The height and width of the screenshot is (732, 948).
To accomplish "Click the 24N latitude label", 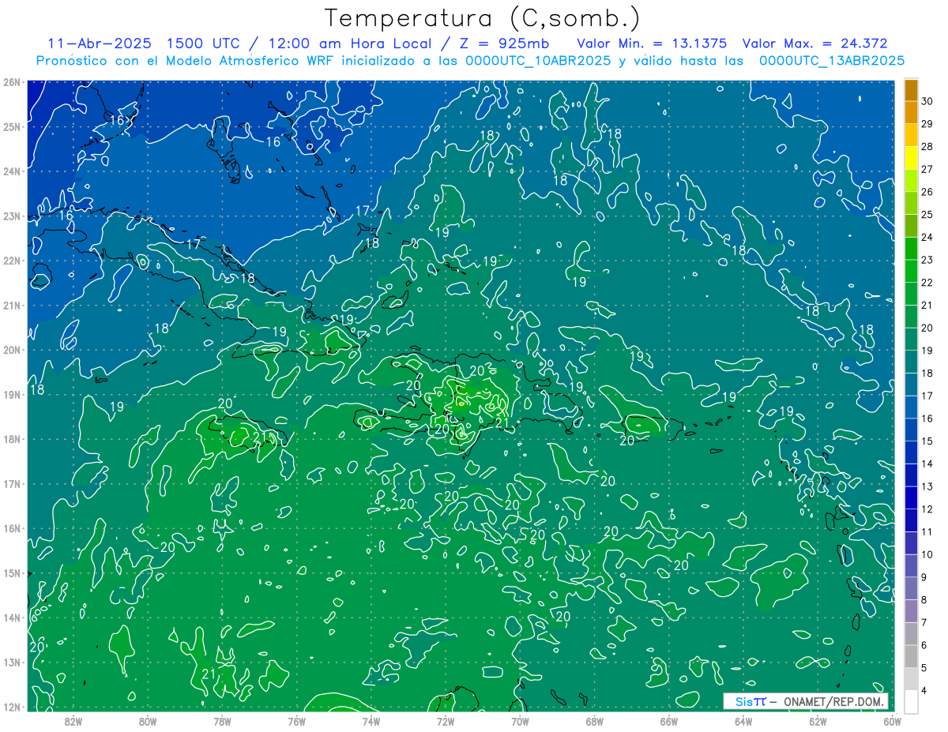I will (11, 171).
